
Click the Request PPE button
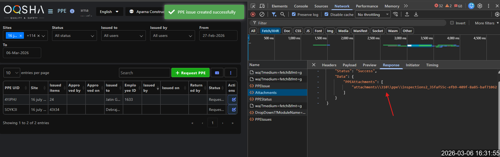click(190, 73)
